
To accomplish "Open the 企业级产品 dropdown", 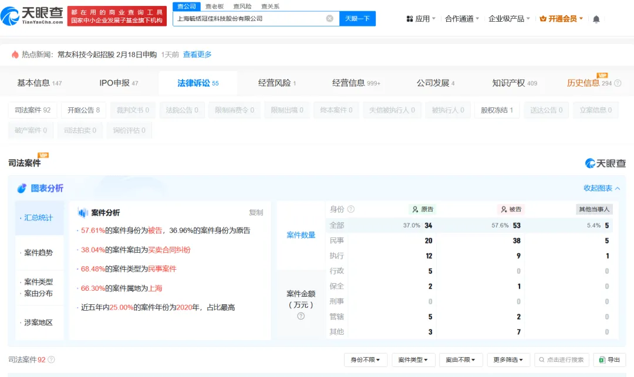I will (509, 19).
